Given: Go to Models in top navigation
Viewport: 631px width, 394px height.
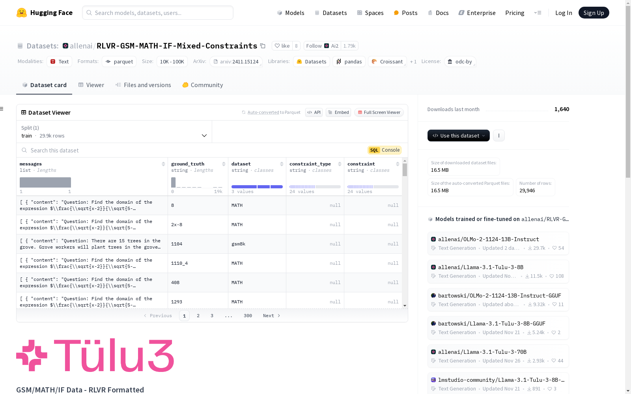Looking at the screenshot, I should pyautogui.click(x=291, y=13).
